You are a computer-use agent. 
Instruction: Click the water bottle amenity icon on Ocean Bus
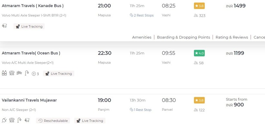pyautogui.click(x=4, y=74)
